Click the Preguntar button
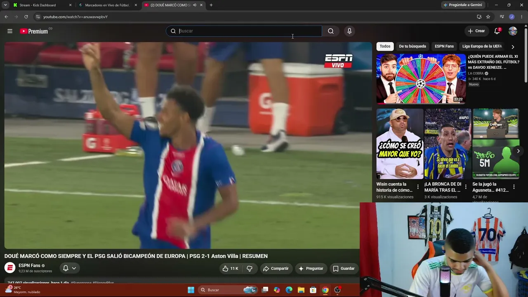528x297 pixels. pos(311,269)
